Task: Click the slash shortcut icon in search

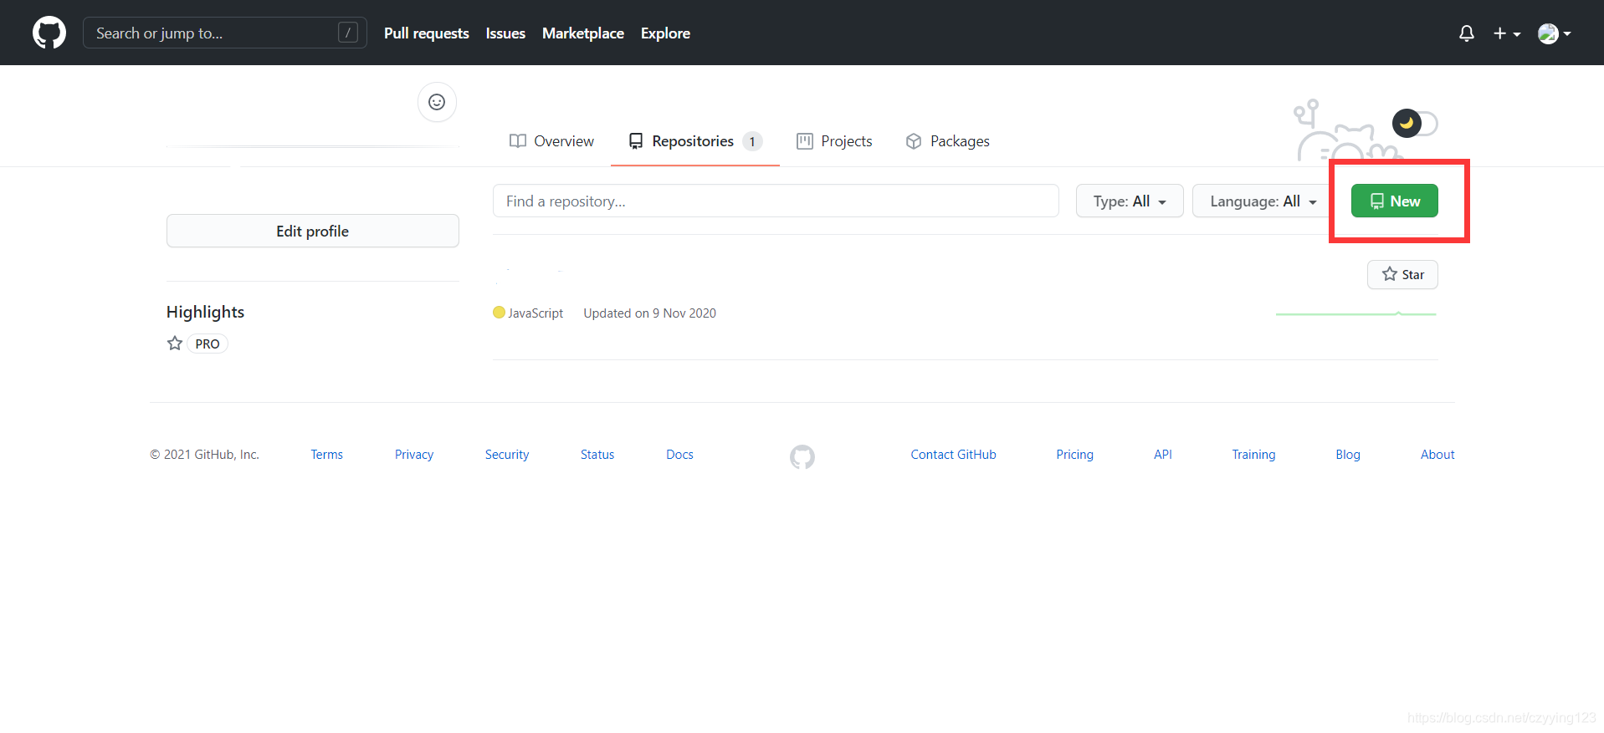Action: (x=348, y=33)
